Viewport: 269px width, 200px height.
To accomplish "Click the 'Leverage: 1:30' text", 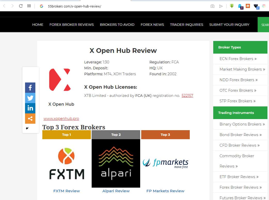I will click(97, 62).
